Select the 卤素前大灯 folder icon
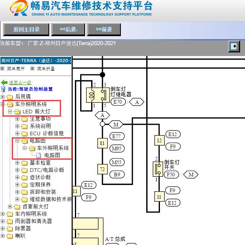This screenshot has width=245, height=245. (17, 207)
